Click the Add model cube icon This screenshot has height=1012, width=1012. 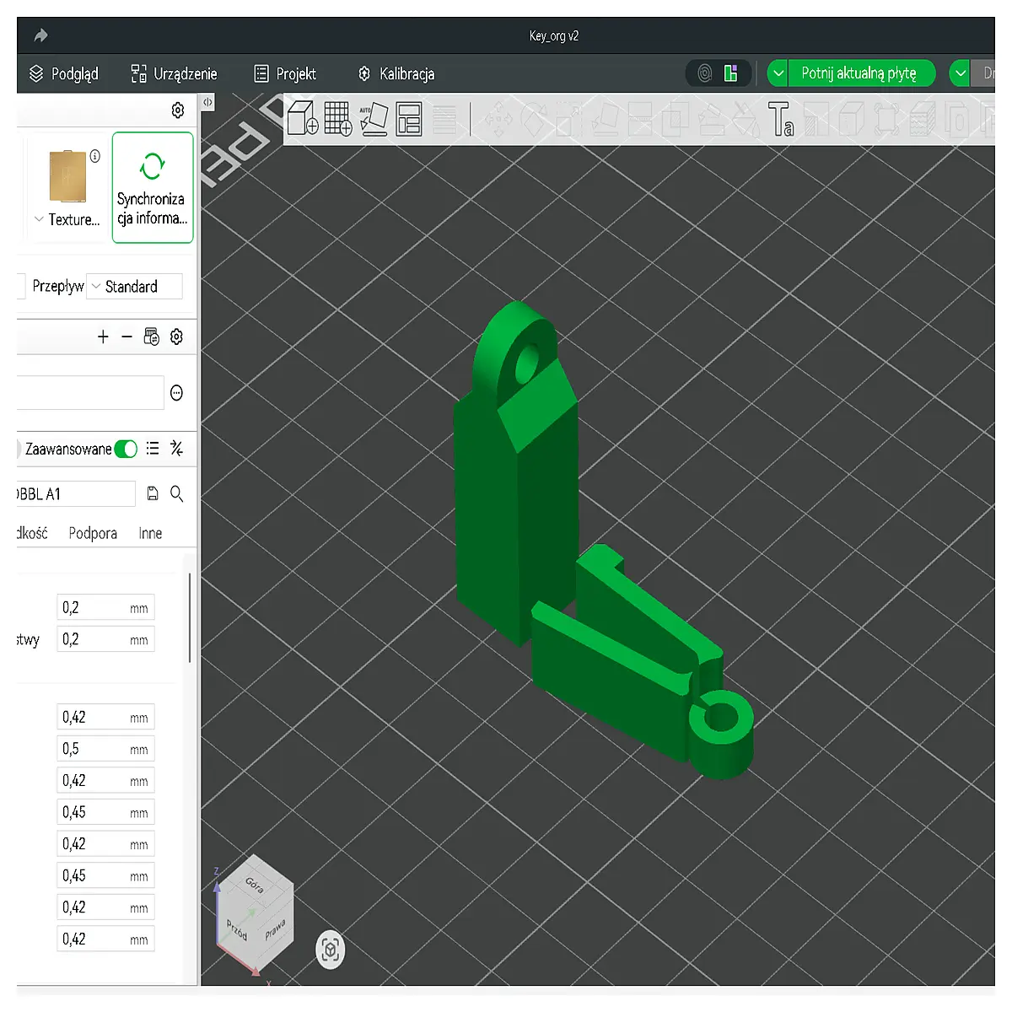click(302, 118)
